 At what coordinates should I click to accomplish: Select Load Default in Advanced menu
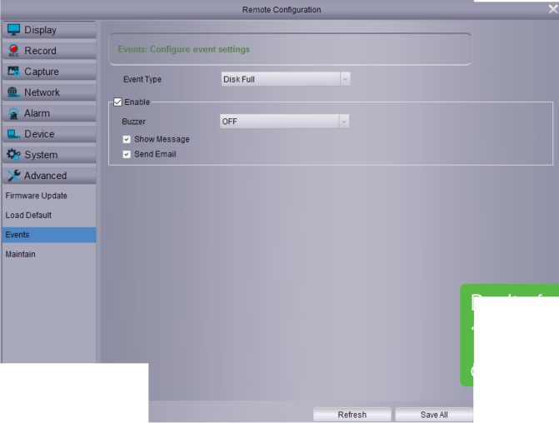click(x=28, y=215)
